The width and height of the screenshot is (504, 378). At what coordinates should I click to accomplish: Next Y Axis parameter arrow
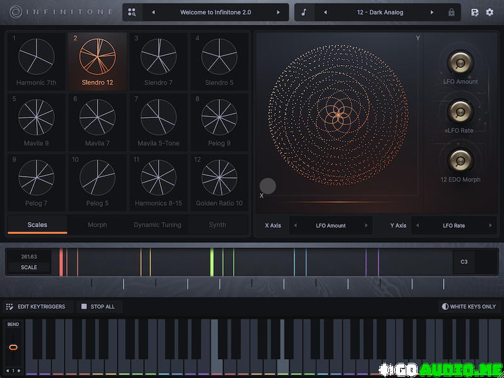pyautogui.click(x=491, y=225)
